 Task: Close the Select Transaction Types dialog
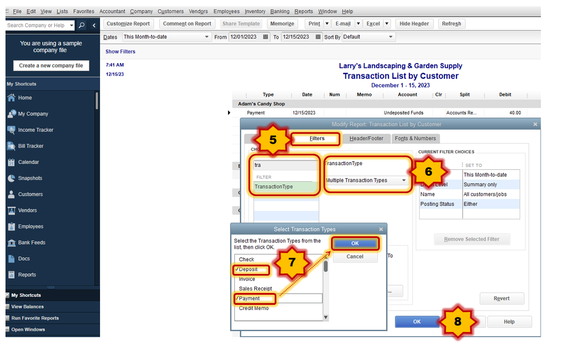click(381, 229)
